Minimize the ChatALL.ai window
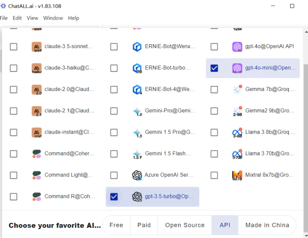The width and height of the screenshot is (308, 238). (x=273, y=6)
